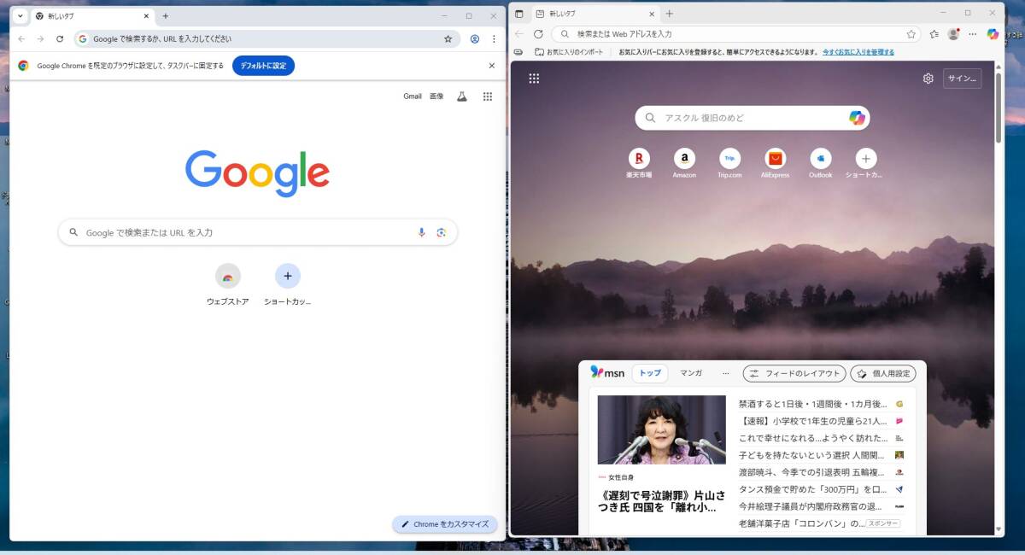The height and width of the screenshot is (555, 1025).
Task: Open a new tab in Chrome
Action: tap(166, 16)
